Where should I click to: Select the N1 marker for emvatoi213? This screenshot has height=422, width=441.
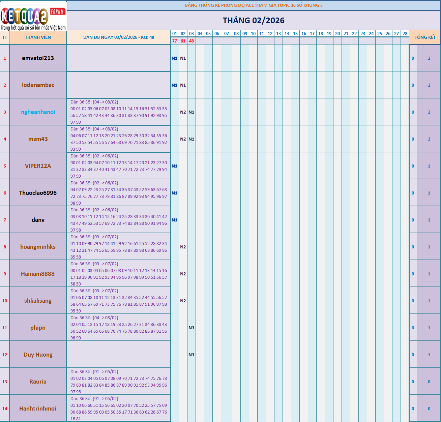[174, 58]
